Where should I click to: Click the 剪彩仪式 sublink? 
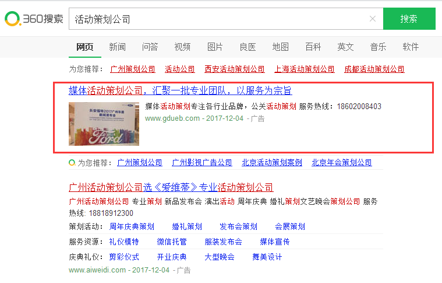pos(124,257)
